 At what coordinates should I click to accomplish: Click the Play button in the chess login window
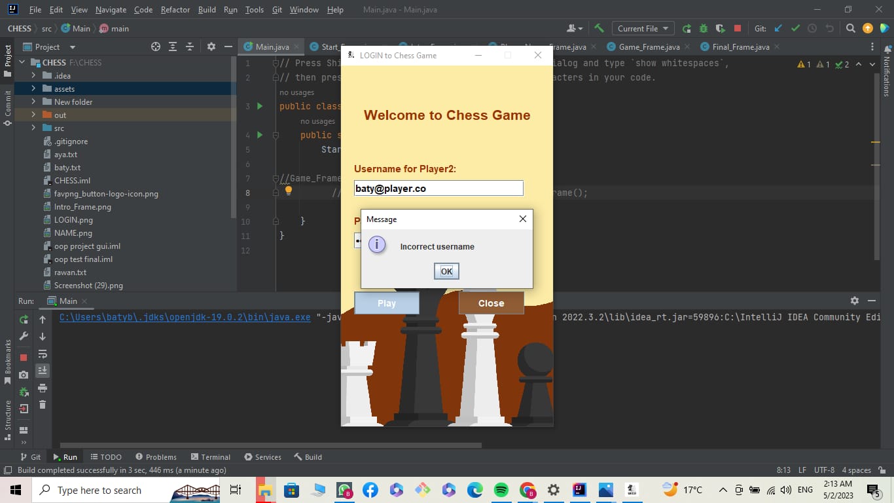coord(386,303)
